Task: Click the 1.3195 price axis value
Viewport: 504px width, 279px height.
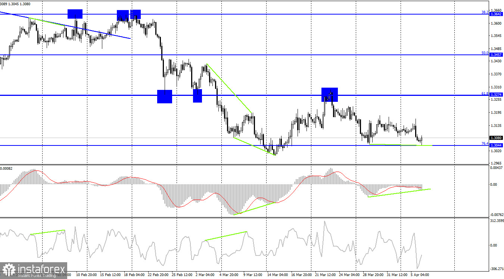Action: pos(497,113)
